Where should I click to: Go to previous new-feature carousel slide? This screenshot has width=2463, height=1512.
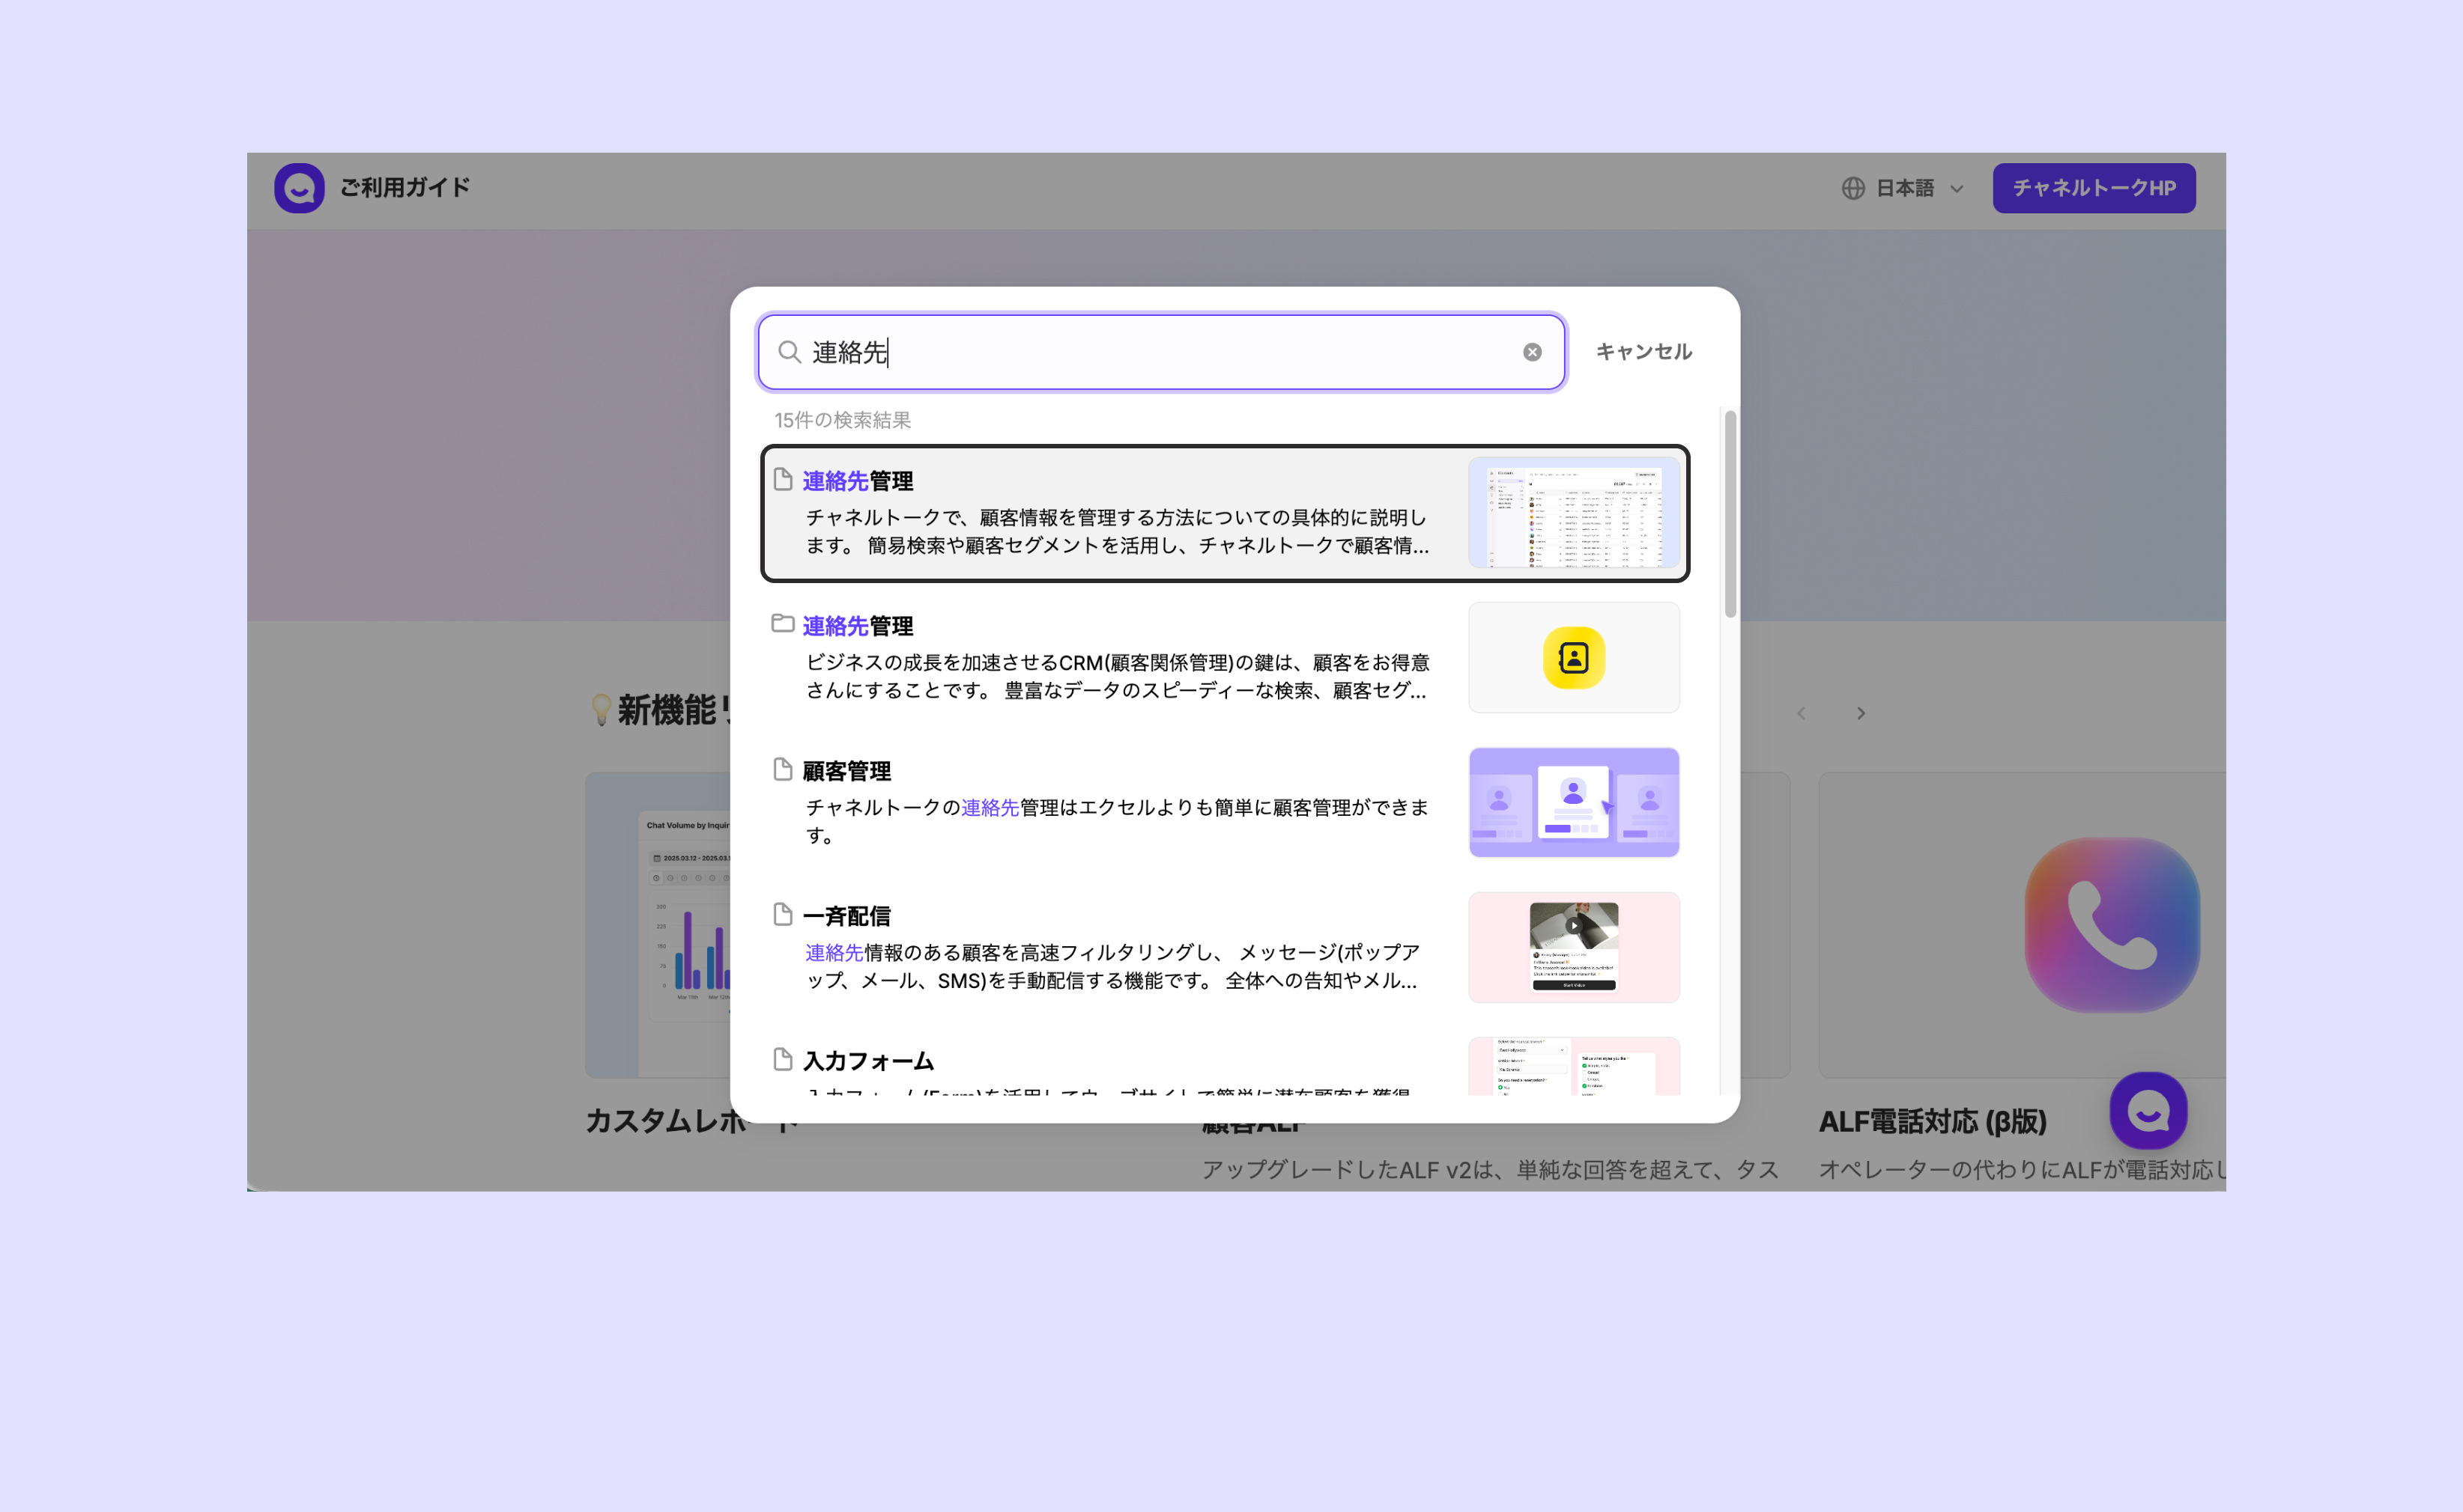[x=1801, y=713]
